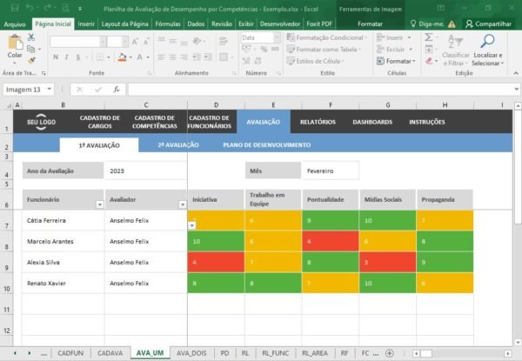Switch to the Inserir ribbon tab

[86, 24]
